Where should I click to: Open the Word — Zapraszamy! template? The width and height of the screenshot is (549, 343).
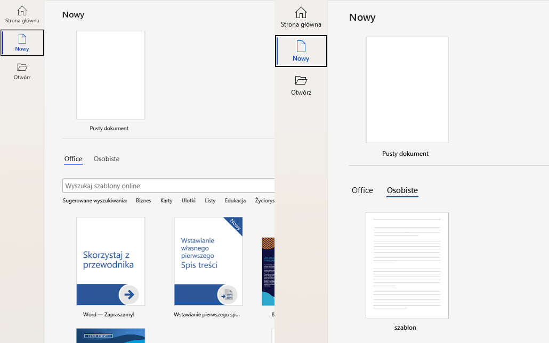coord(110,261)
